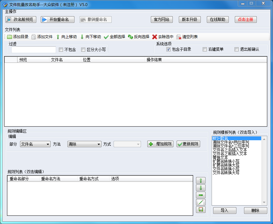Start renaming with 开始重命名
This screenshot has width=273, height=224.
pyautogui.click(x=58, y=19)
